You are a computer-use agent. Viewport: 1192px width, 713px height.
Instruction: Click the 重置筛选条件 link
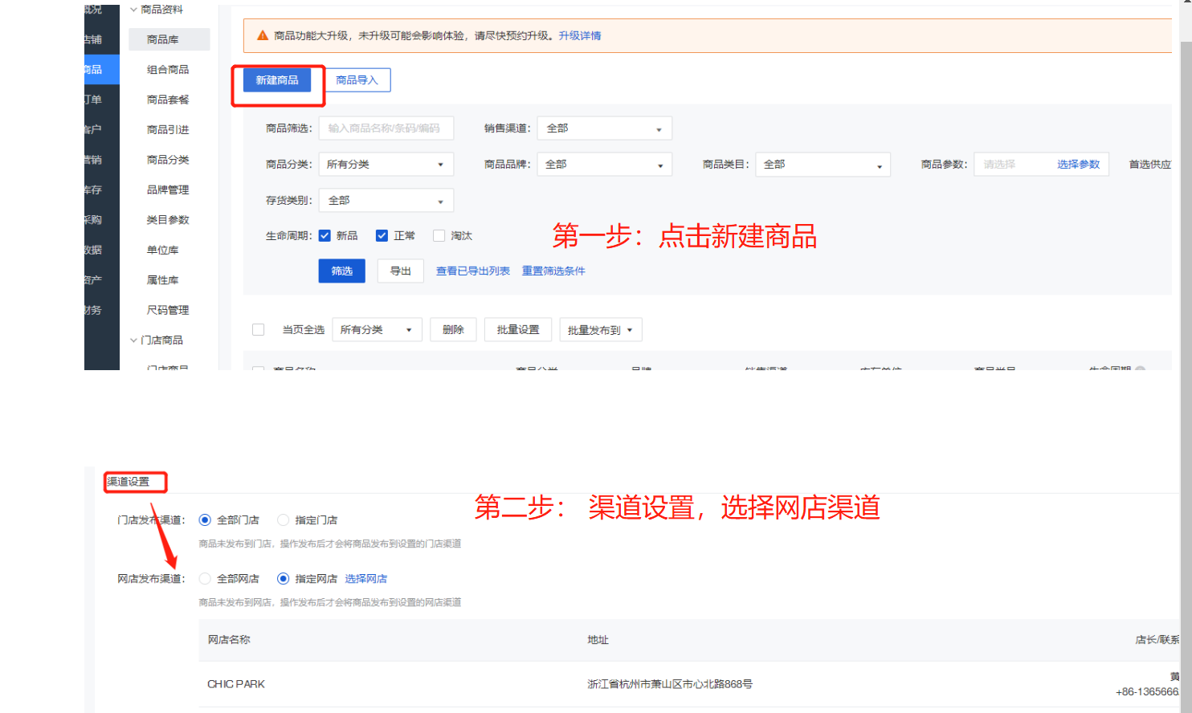coord(553,271)
